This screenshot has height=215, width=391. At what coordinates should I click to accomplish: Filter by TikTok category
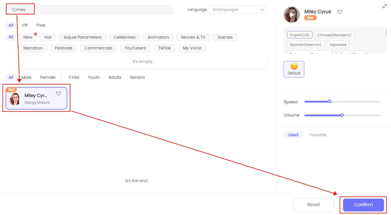click(x=164, y=48)
